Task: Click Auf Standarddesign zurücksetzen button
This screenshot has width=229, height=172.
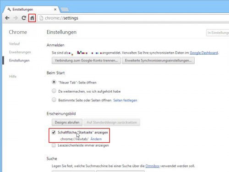Action: click(x=112, y=122)
